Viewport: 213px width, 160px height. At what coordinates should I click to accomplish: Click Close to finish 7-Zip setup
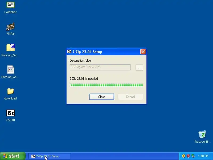point(102,97)
